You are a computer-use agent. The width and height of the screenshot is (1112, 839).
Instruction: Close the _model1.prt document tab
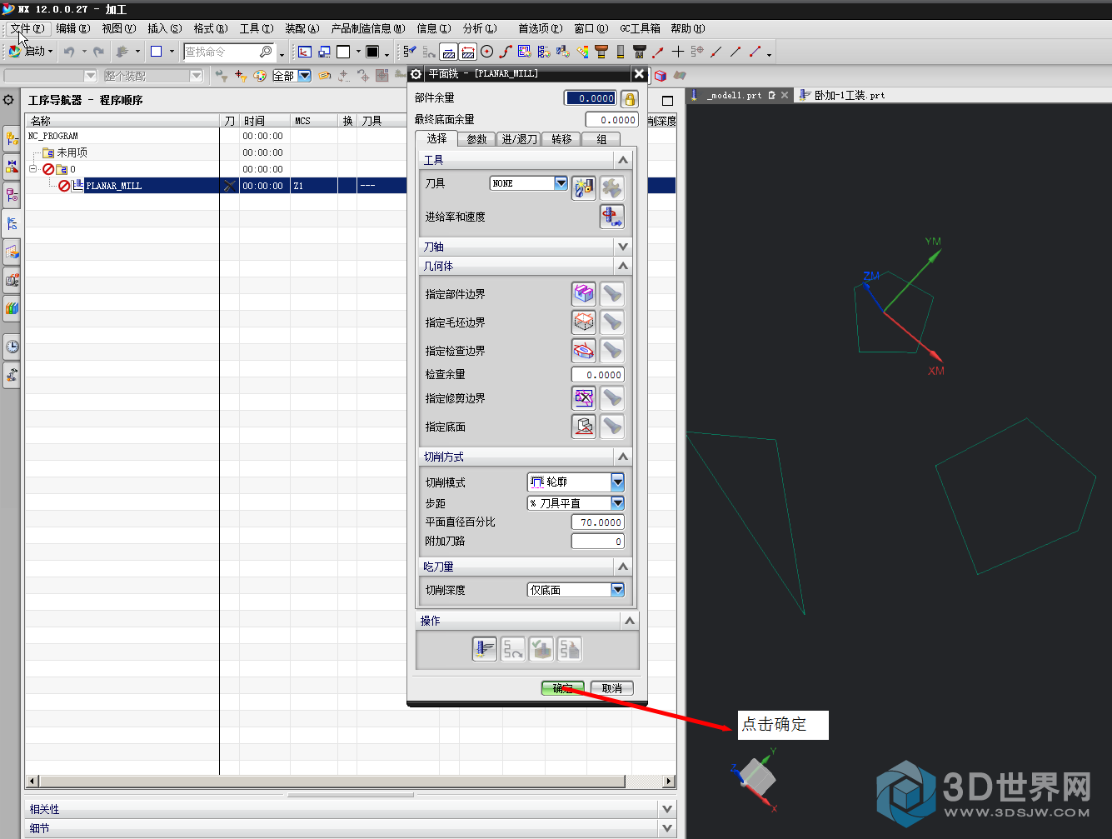tap(785, 95)
